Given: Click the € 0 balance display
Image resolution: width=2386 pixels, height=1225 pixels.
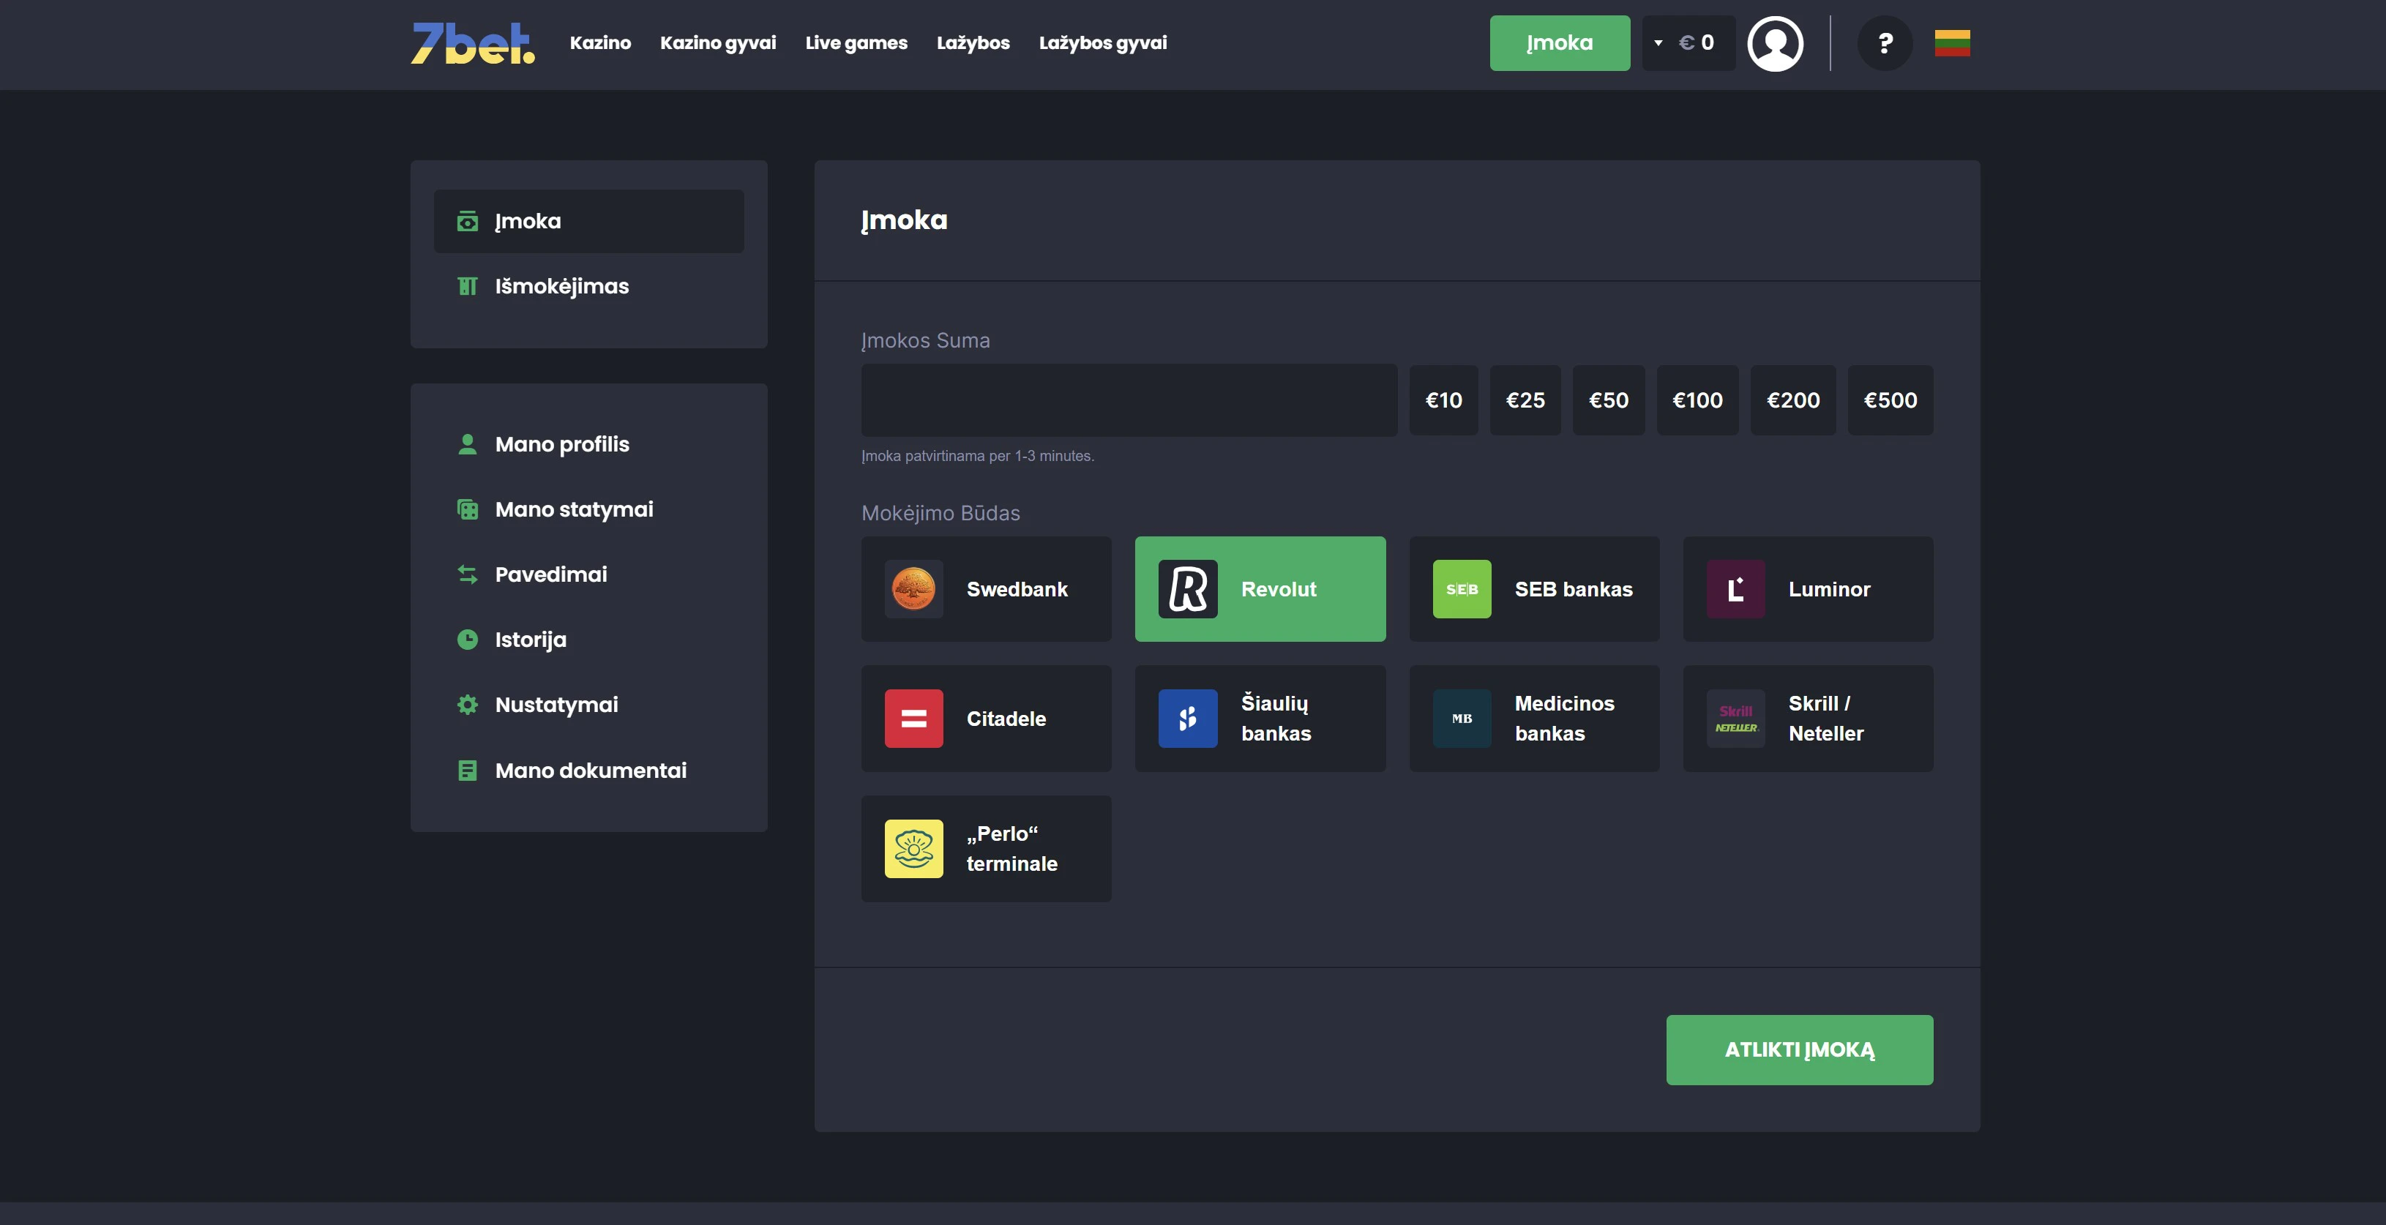Looking at the screenshot, I should (1697, 43).
